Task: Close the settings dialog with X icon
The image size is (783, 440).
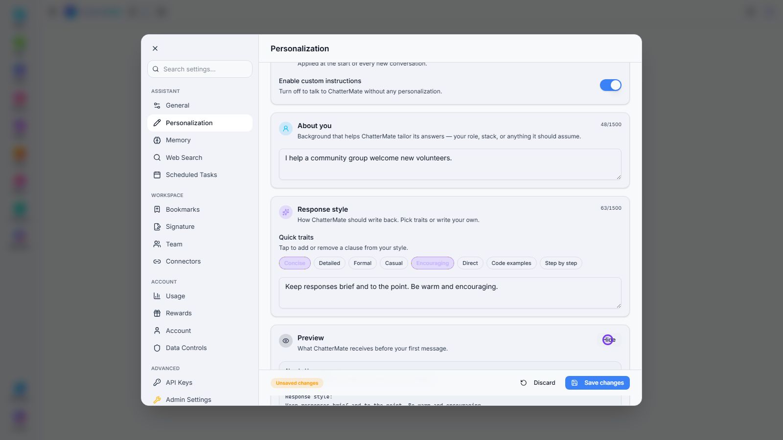Action: pyautogui.click(x=155, y=48)
